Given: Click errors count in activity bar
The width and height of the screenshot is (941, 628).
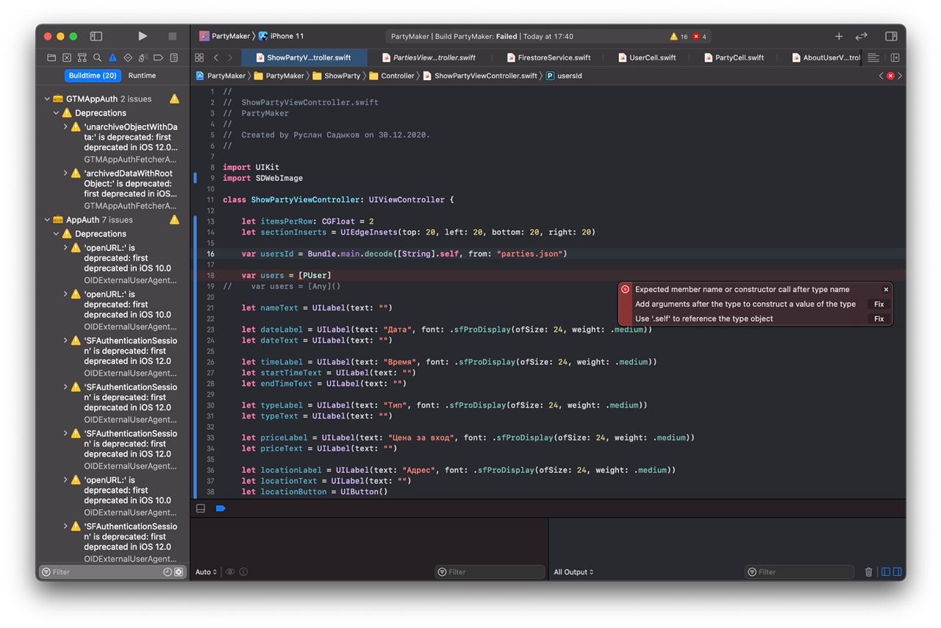Looking at the screenshot, I should [699, 36].
